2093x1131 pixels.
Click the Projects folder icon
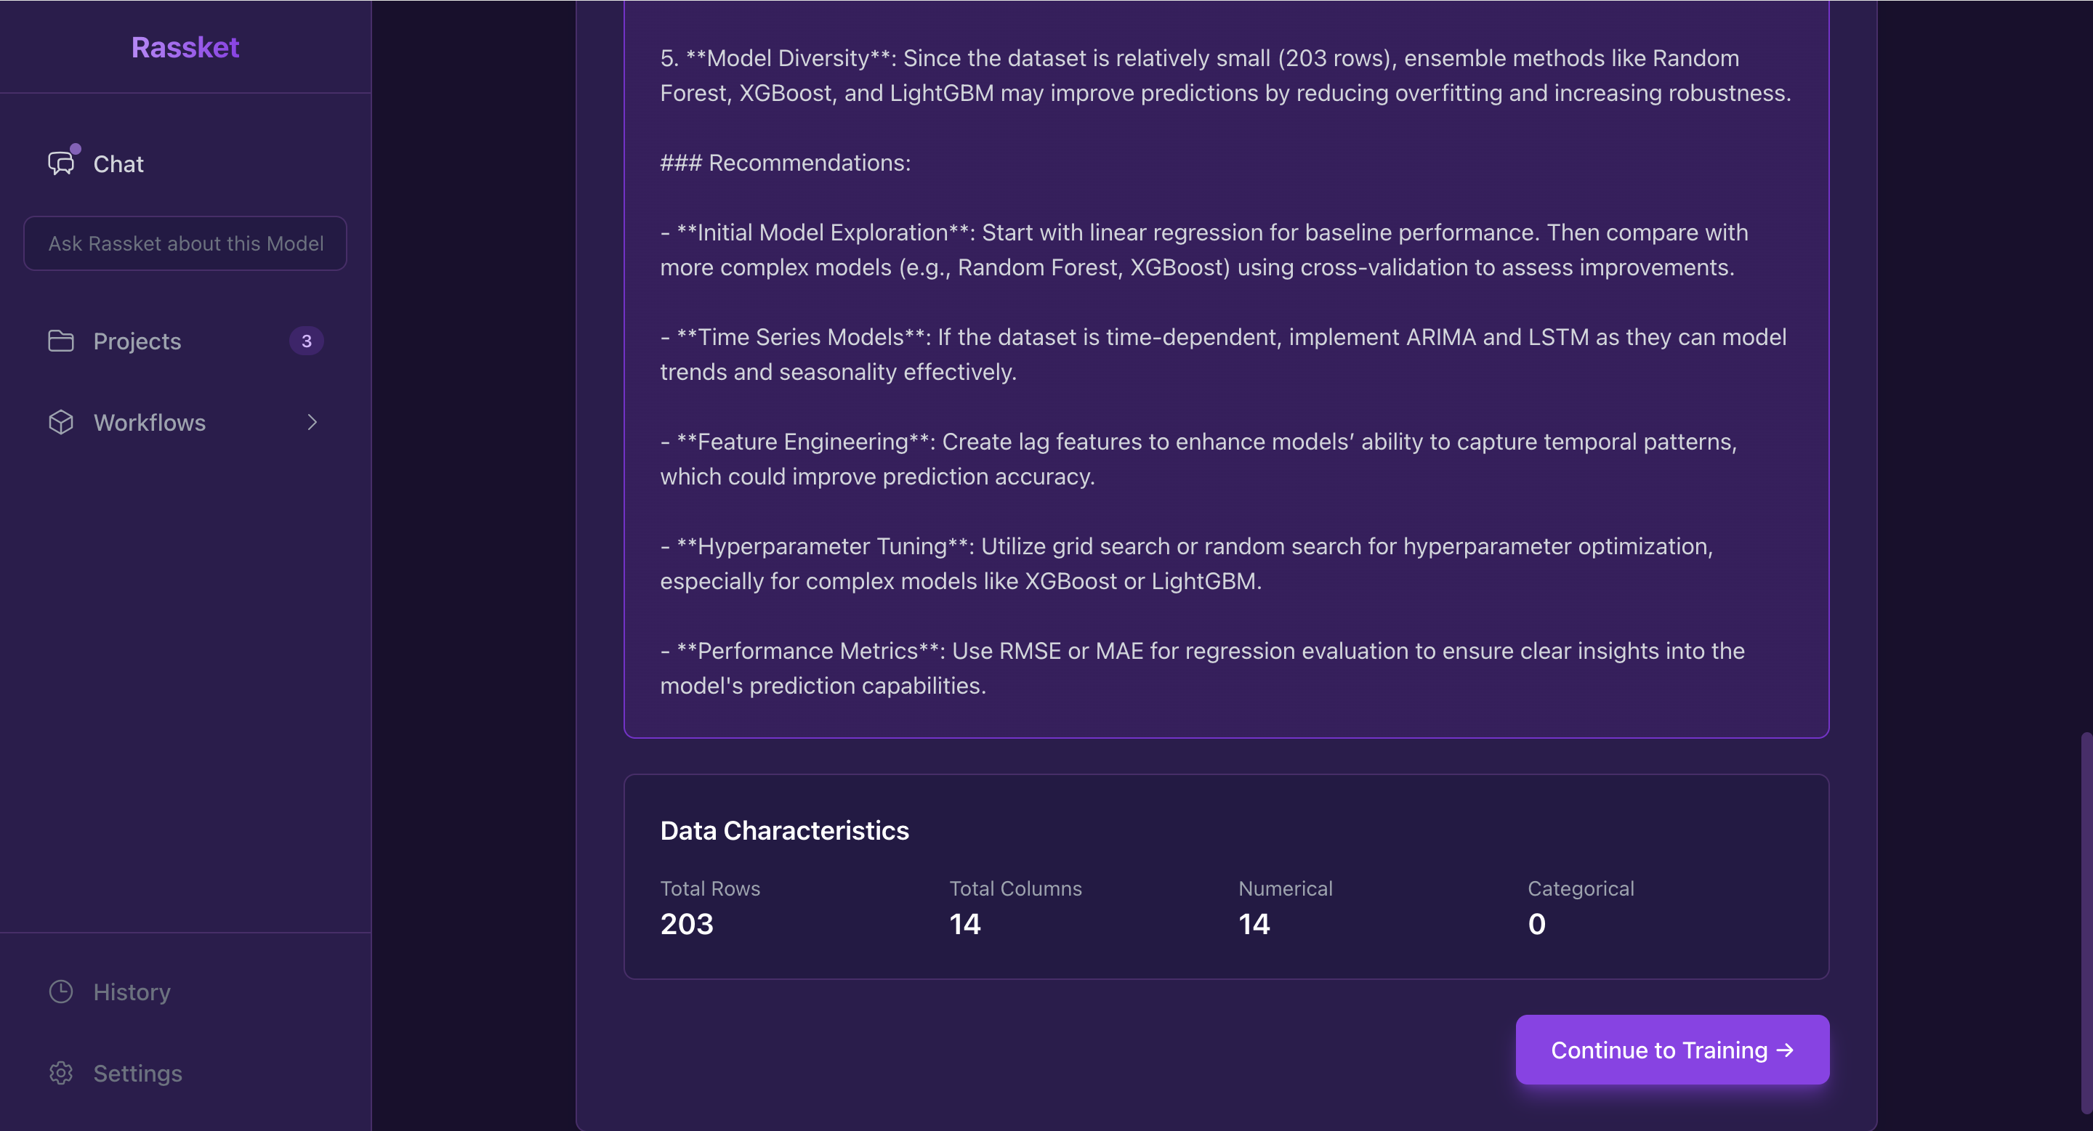(x=61, y=341)
